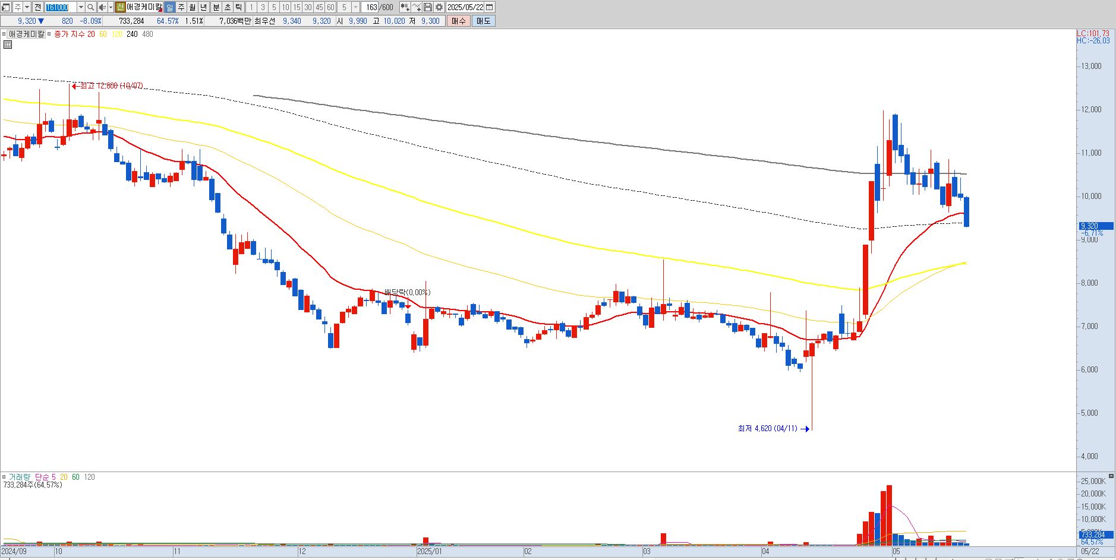This screenshot has height=560, width=1116.
Task: Save chart settings with floppy icon
Action: [428, 7]
